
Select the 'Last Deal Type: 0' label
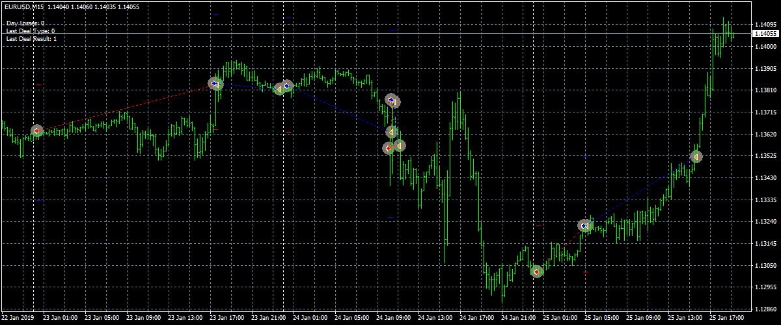tap(31, 31)
